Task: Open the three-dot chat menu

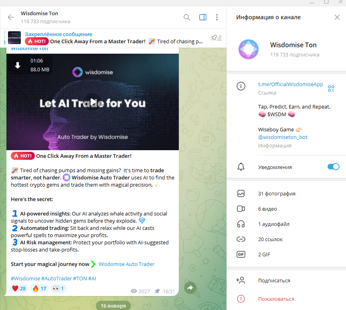Action: click(217, 17)
